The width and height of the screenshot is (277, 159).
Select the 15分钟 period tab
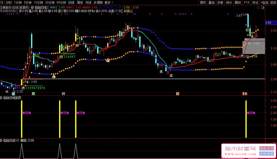(38, 2)
